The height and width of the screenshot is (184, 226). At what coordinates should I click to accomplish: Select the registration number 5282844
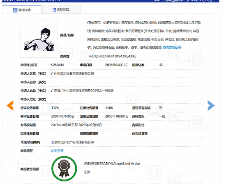pos(58,65)
